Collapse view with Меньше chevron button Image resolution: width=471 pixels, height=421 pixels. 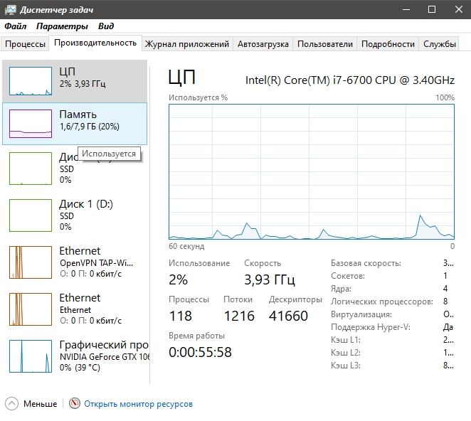12,403
